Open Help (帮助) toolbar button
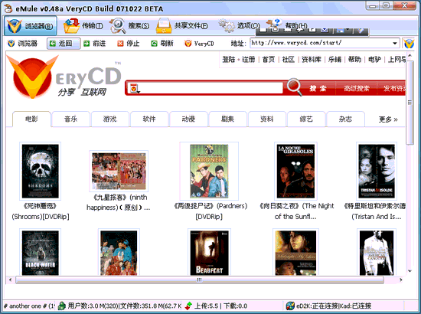 point(287,26)
